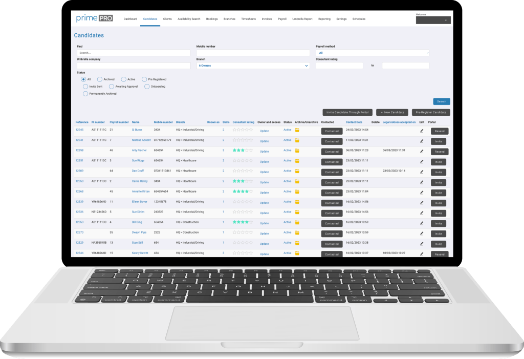The height and width of the screenshot is (359, 524).
Task: Click the edit pencil for Bill Ding
Action: click(422, 223)
